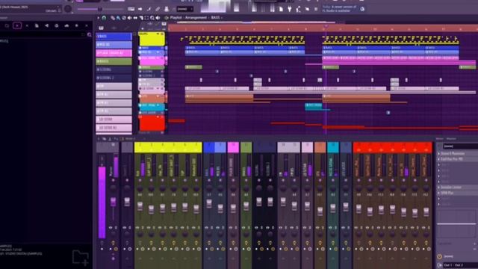Click the playhead marker on the timeline ruler
478x269 pixels.
point(326,27)
